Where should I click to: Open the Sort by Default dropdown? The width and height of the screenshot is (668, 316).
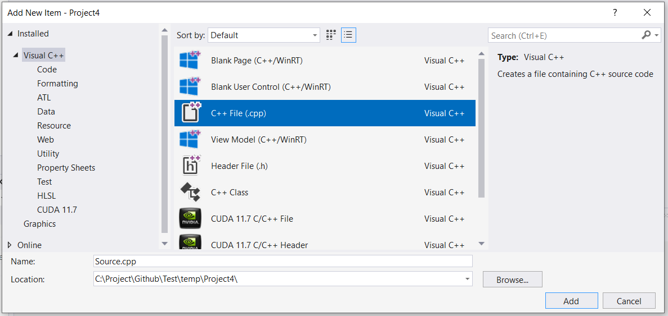coord(264,35)
